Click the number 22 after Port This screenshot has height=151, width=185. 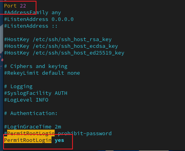pos(23,6)
